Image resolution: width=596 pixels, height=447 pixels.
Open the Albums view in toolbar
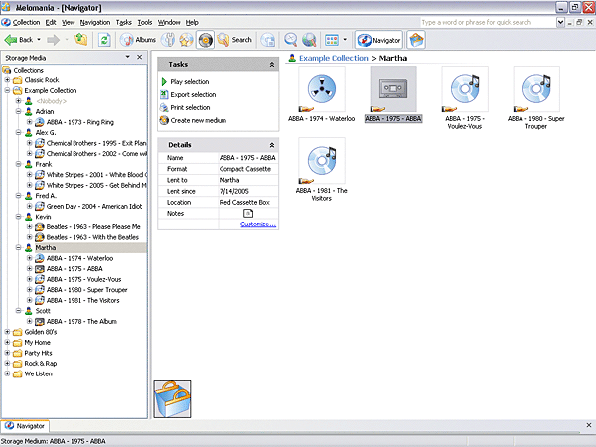coord(138,40)
